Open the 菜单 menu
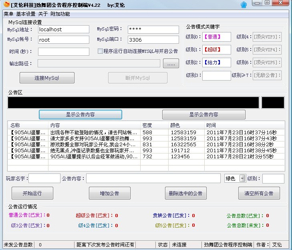This screenshot has width=292, height=250. (x=8, y=14)
